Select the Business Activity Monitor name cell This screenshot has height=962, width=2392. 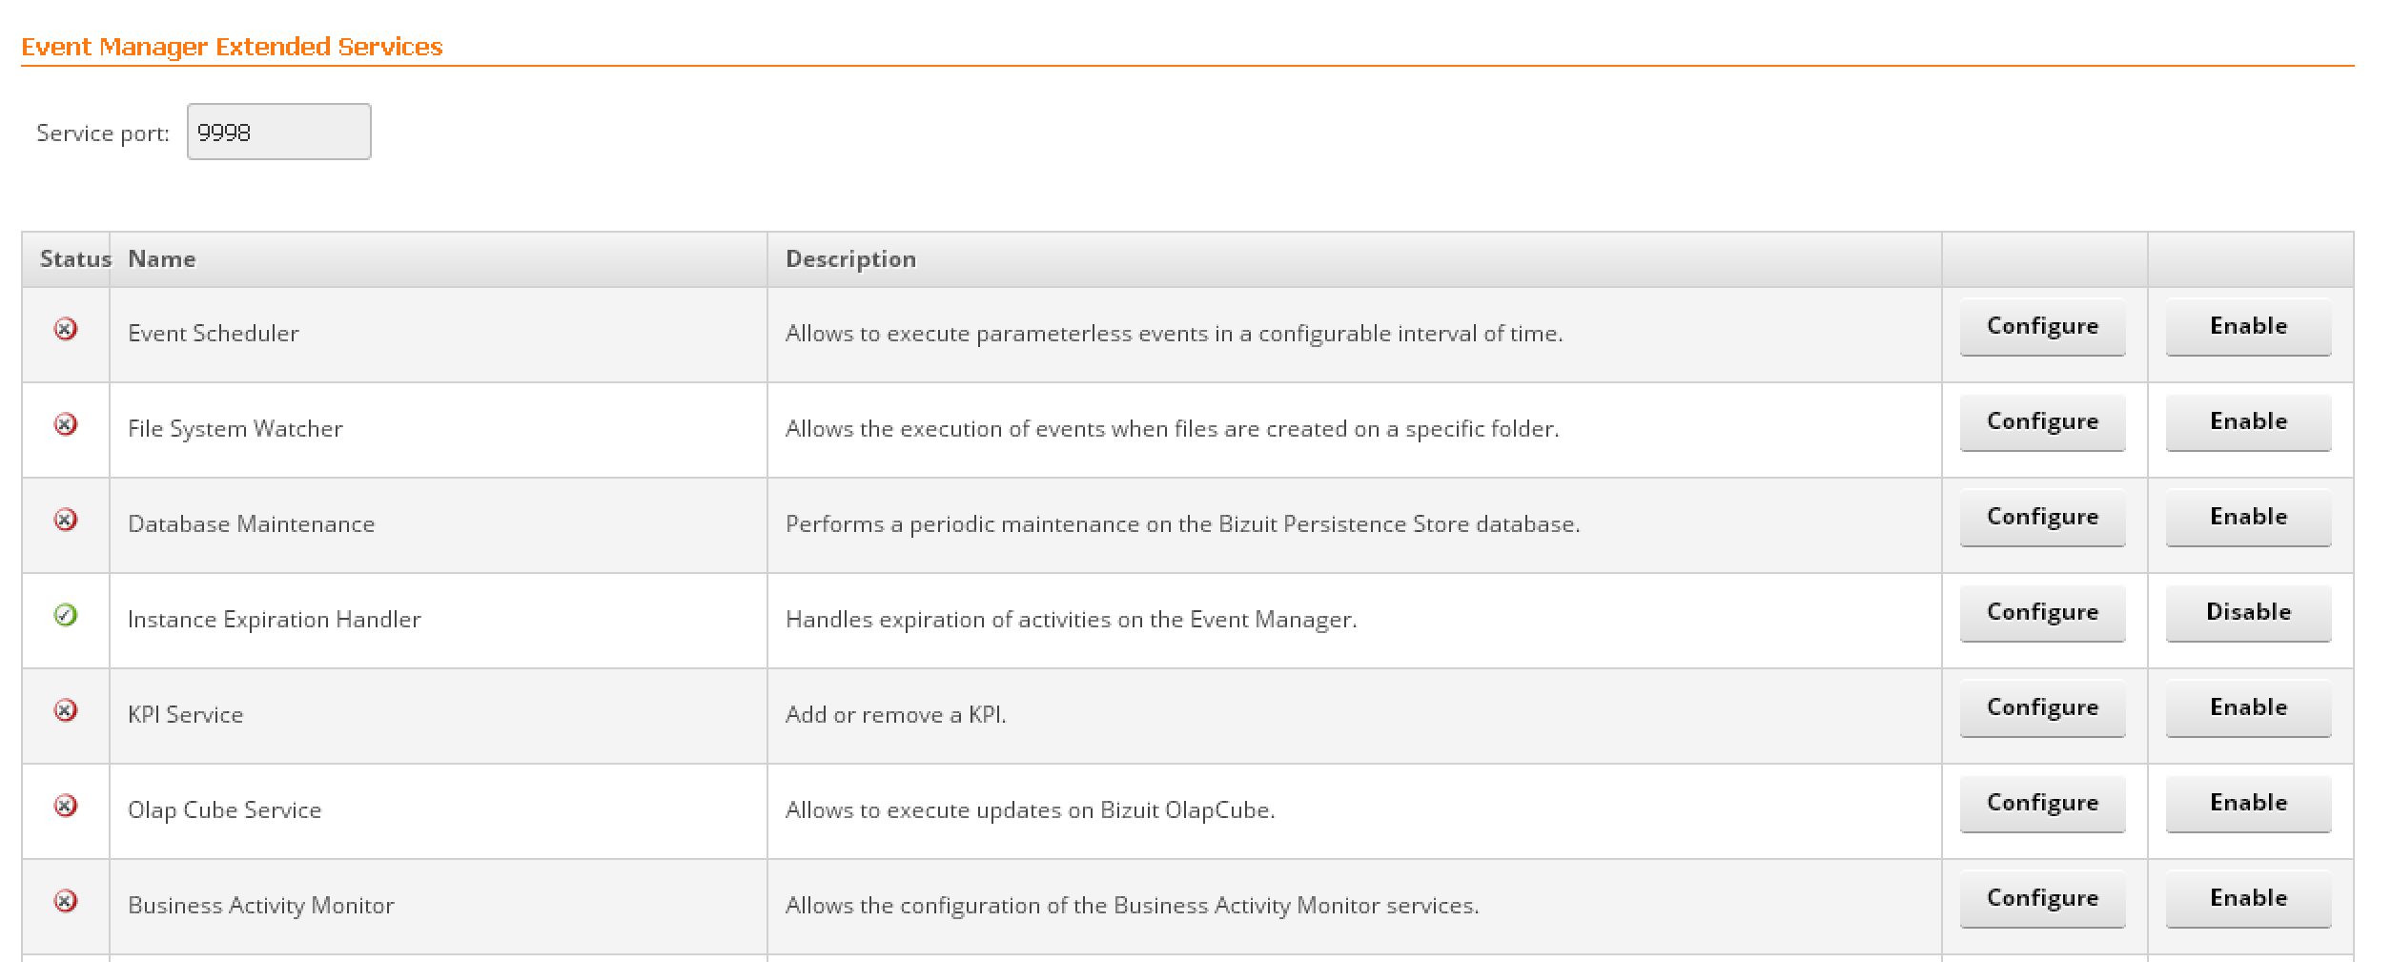tap(439, 907)
